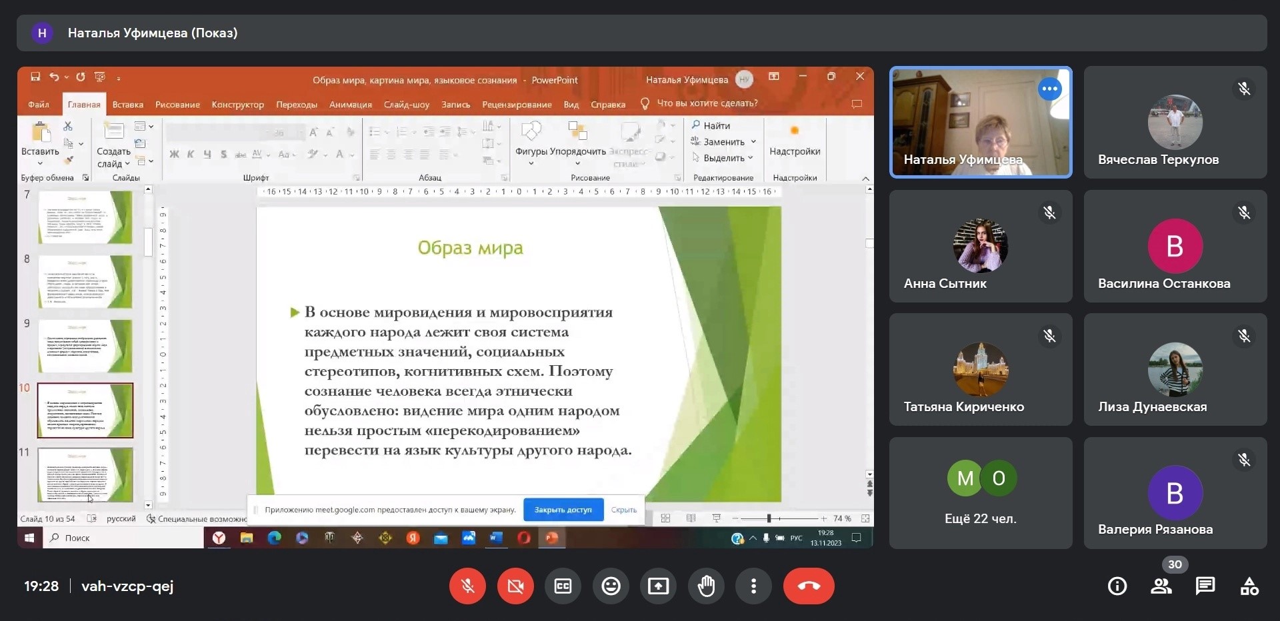Image resolution: width=1280 pixels, height=621 pixels.
Task: Open chat with everyone in Meet
Action: (x=1205, y=586)
